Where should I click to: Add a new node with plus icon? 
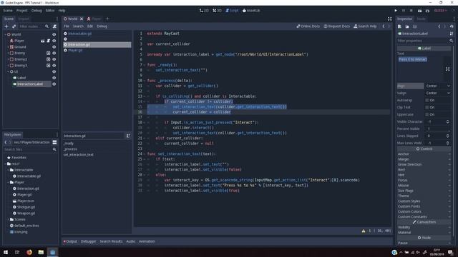point(6,26)
